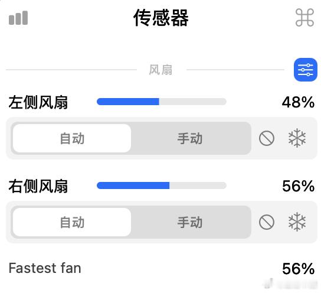Click the 右侧风扇 label
Image resolution: width=321 pixels, height=293 pixels.
tap(38, 186)
